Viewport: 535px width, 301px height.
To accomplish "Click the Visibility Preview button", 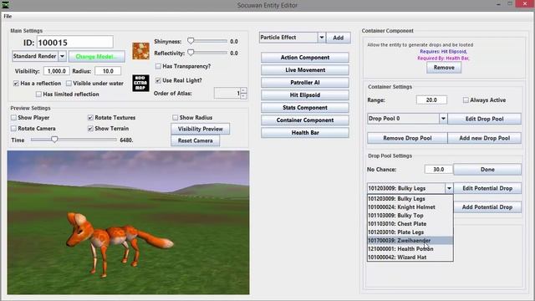I will pos(201,129).
